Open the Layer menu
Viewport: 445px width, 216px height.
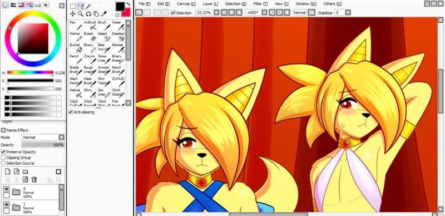coord(210,4)
